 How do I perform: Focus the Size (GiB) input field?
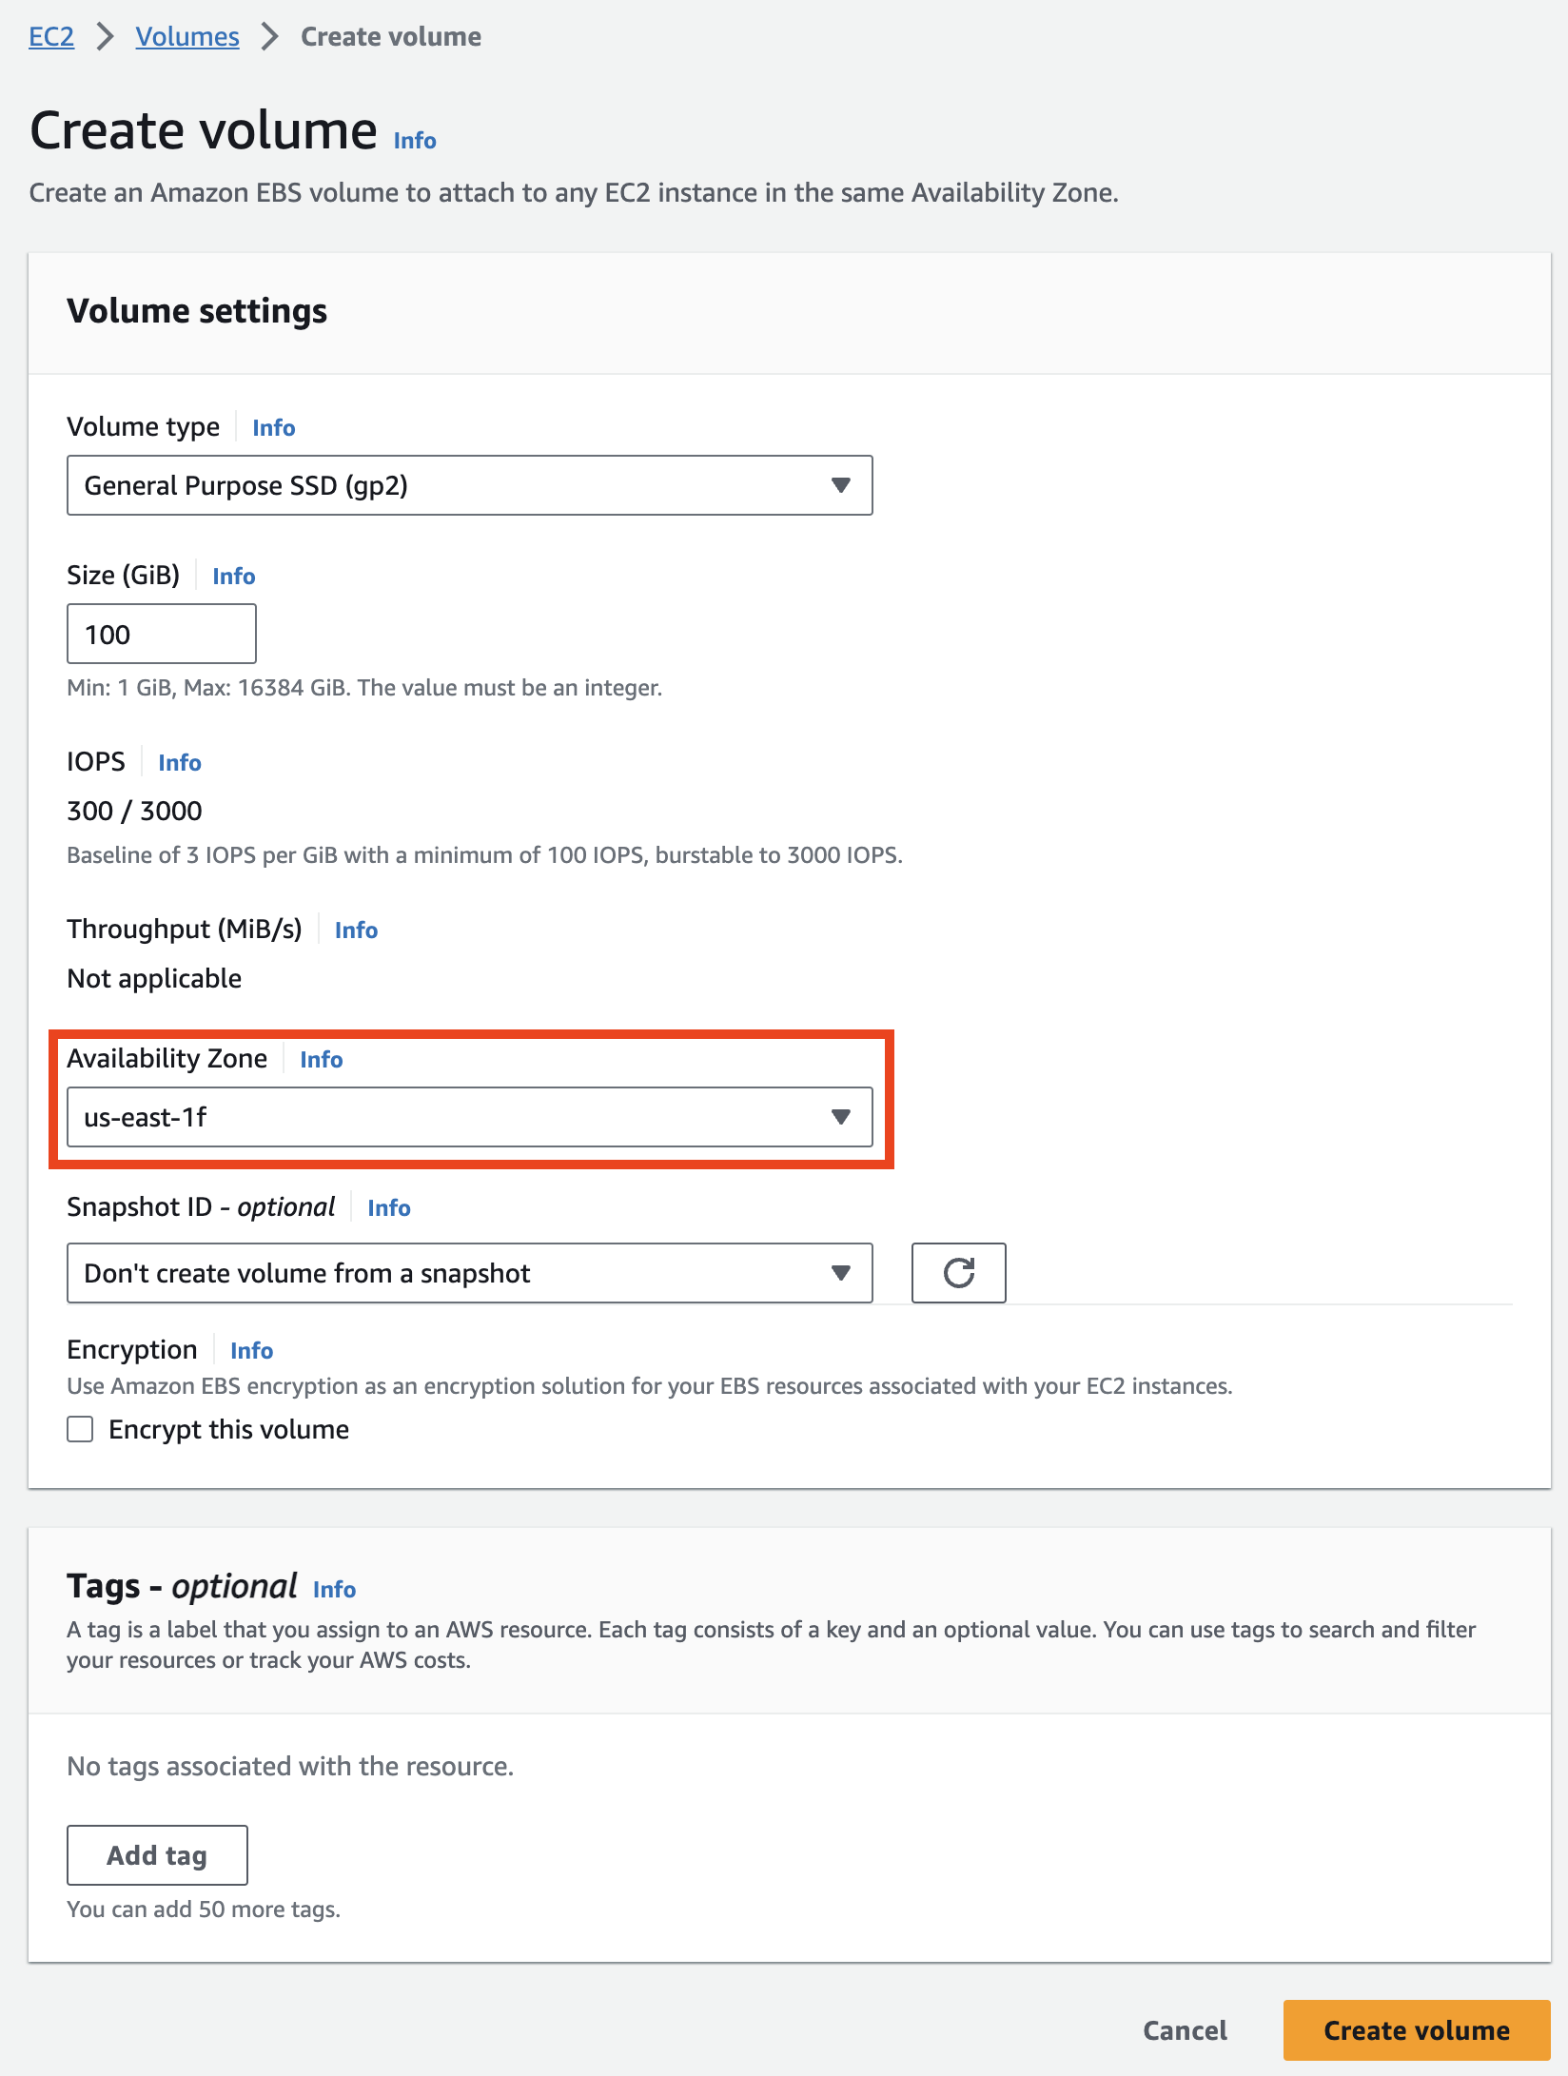tap(161, 634)
